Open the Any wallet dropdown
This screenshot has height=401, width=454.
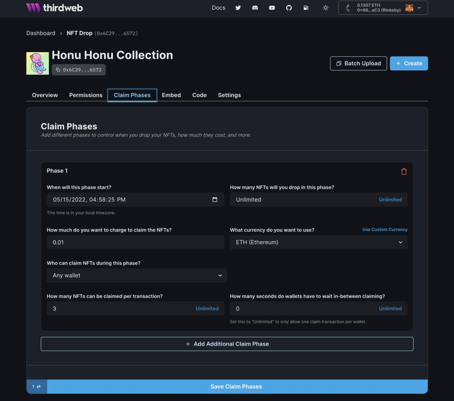click(x=137, y=275)
